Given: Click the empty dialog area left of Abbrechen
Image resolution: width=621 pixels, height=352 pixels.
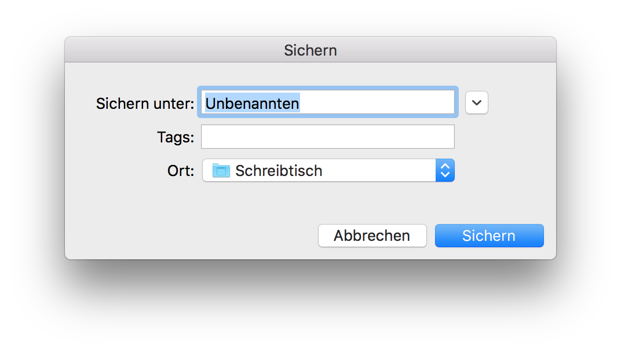Looking at the screenshot, I should [x=191, y=236].
